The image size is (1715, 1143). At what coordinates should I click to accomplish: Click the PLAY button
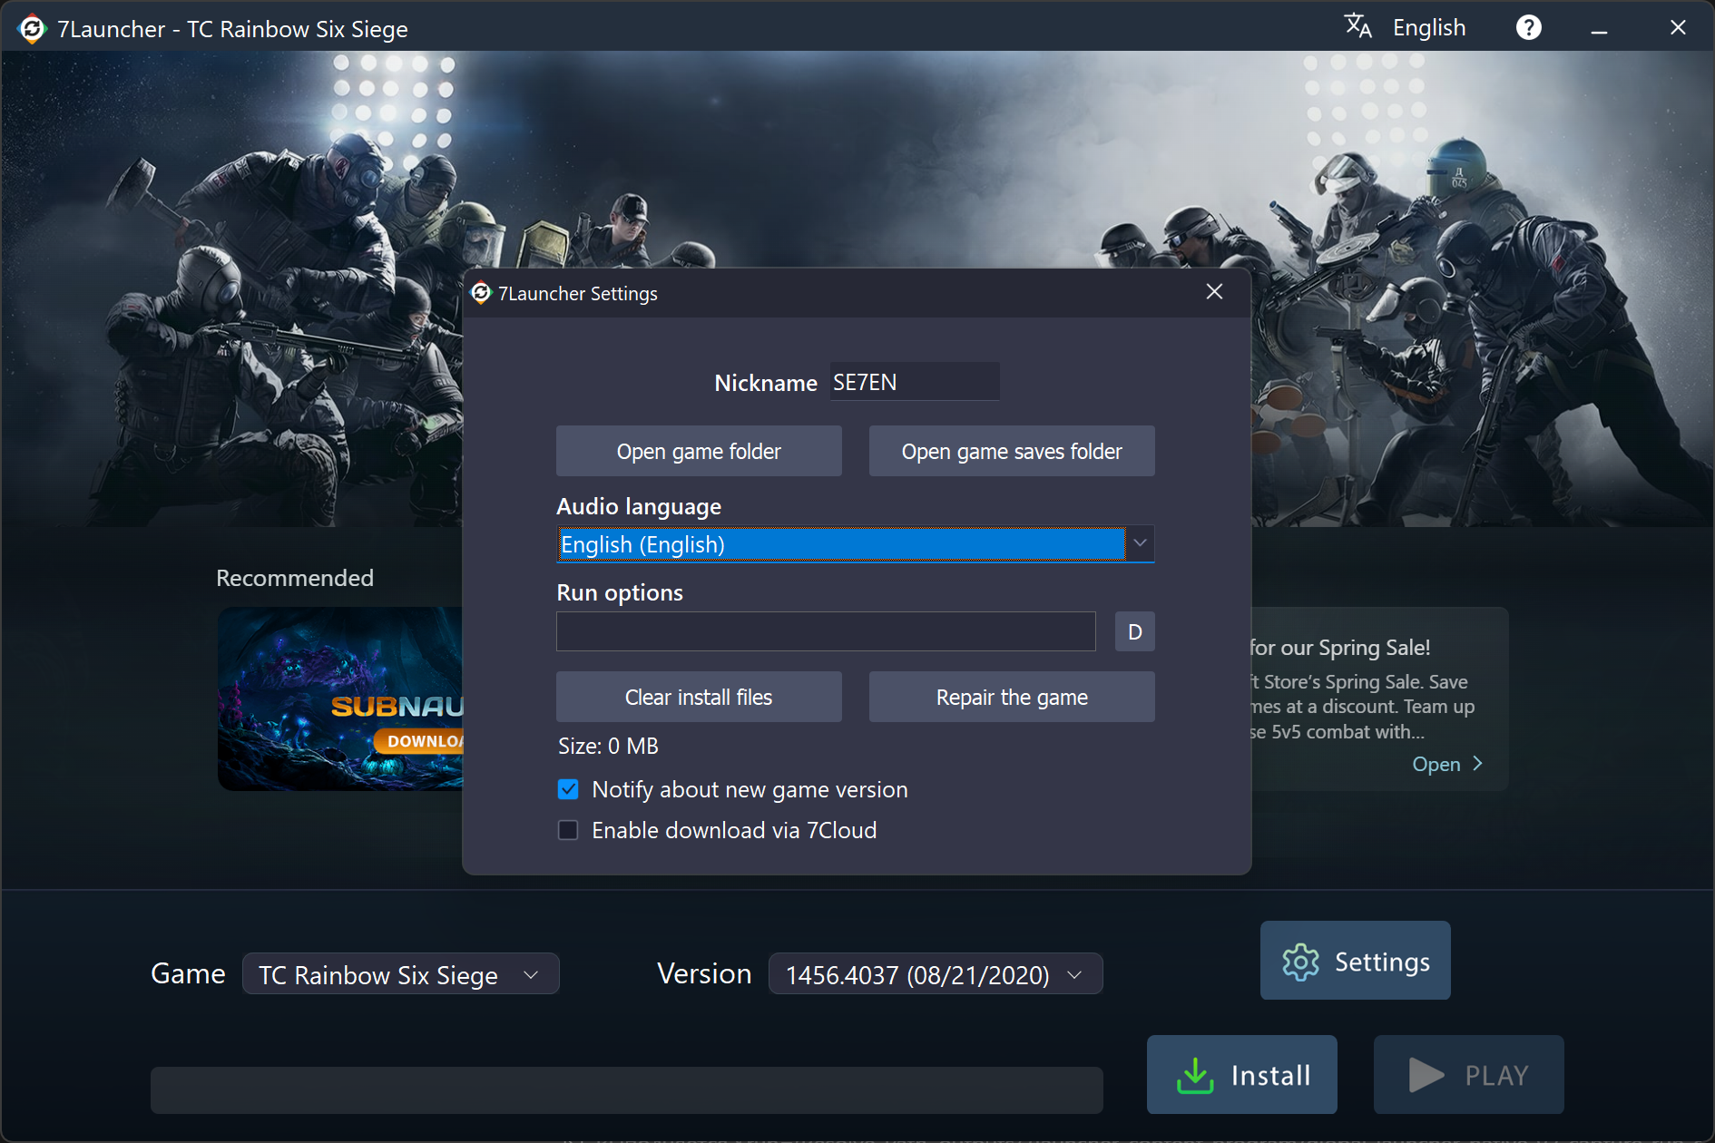pyautogui.click(x=1468, y=1075)
